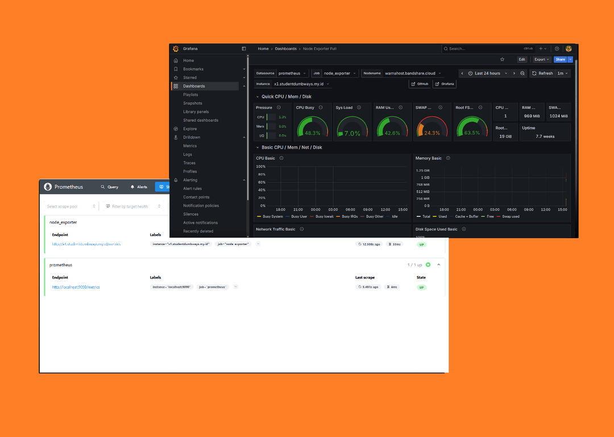This screenshot has width=614, height=437.
Task: Click the user profile avatar
Action: [568, 49]
